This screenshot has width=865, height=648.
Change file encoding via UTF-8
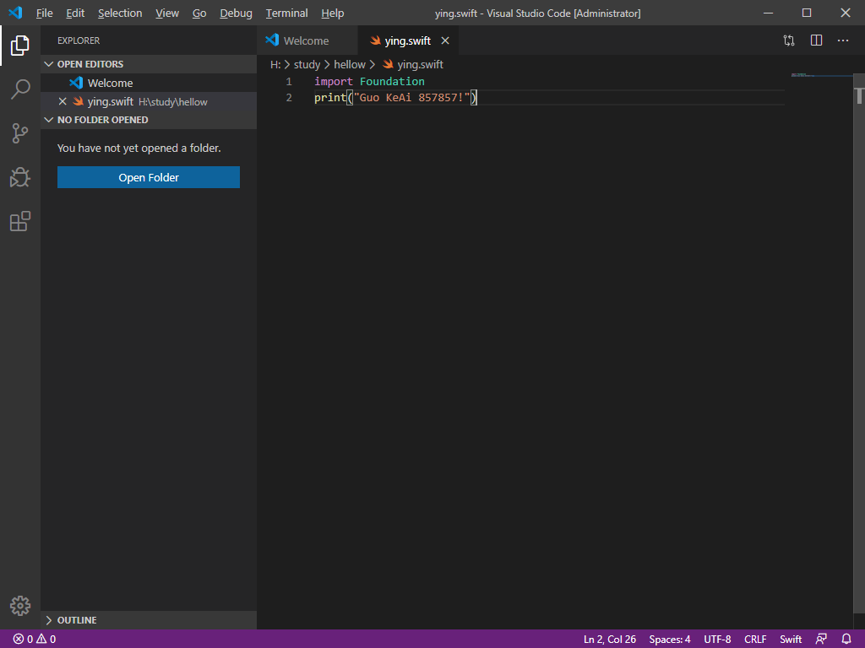(717, 640)
